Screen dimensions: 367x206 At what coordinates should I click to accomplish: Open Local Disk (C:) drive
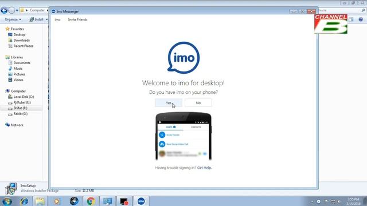tap(24, 97)
